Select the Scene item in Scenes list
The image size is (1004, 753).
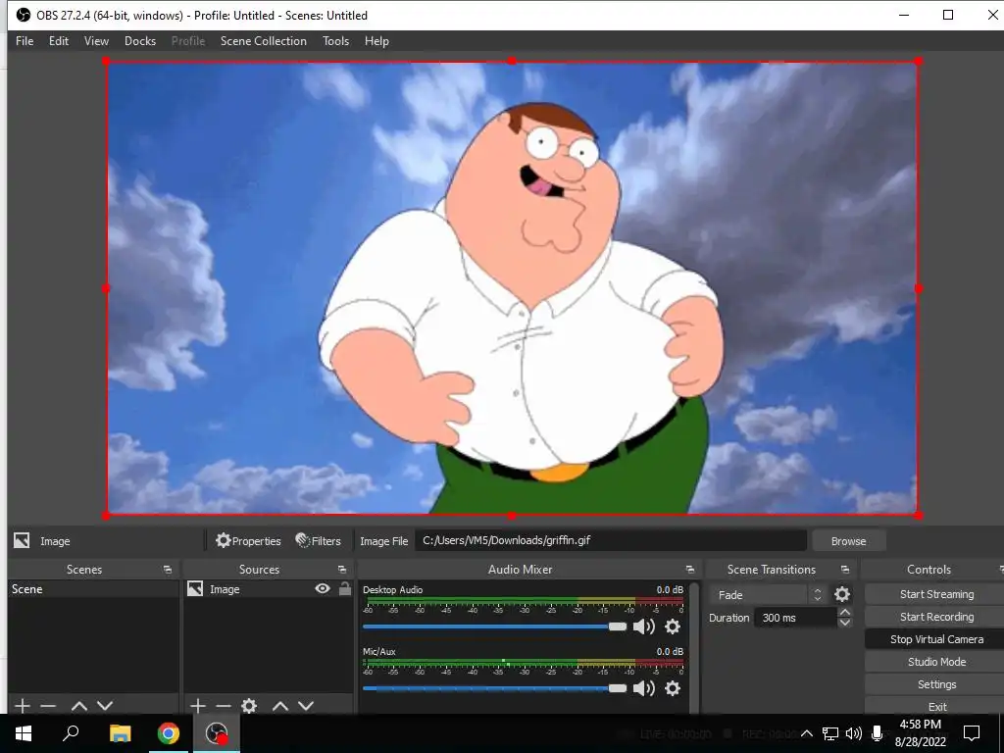click(93, 589)
